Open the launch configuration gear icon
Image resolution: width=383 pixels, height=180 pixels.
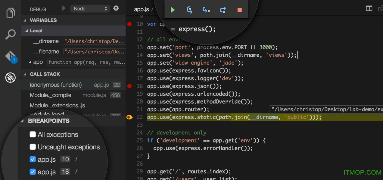pyautogui.click(x=116, y=8)
